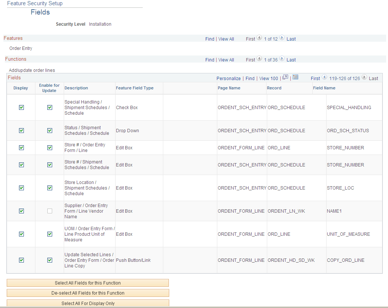The height and width of the screenshot is (308, 388).
Task: Go to First rows of Fields grid
Action: coord(315,78)
